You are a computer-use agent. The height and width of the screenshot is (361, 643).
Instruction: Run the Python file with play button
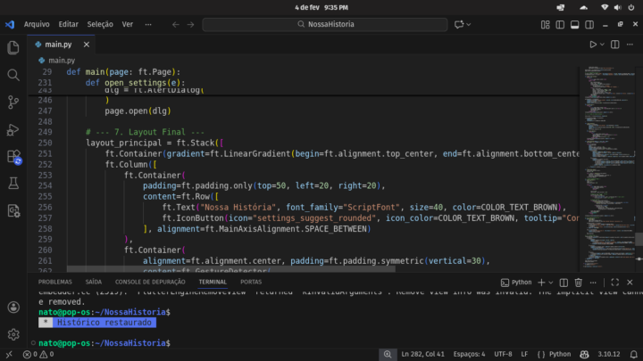coord(593,44)
